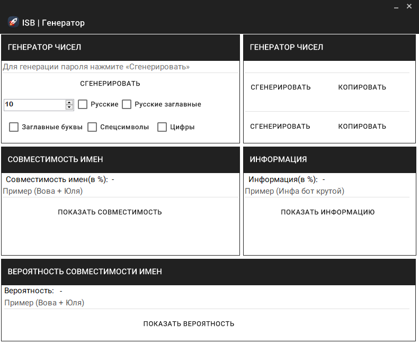Click the lower Копировать button

(x=362, y=126)
